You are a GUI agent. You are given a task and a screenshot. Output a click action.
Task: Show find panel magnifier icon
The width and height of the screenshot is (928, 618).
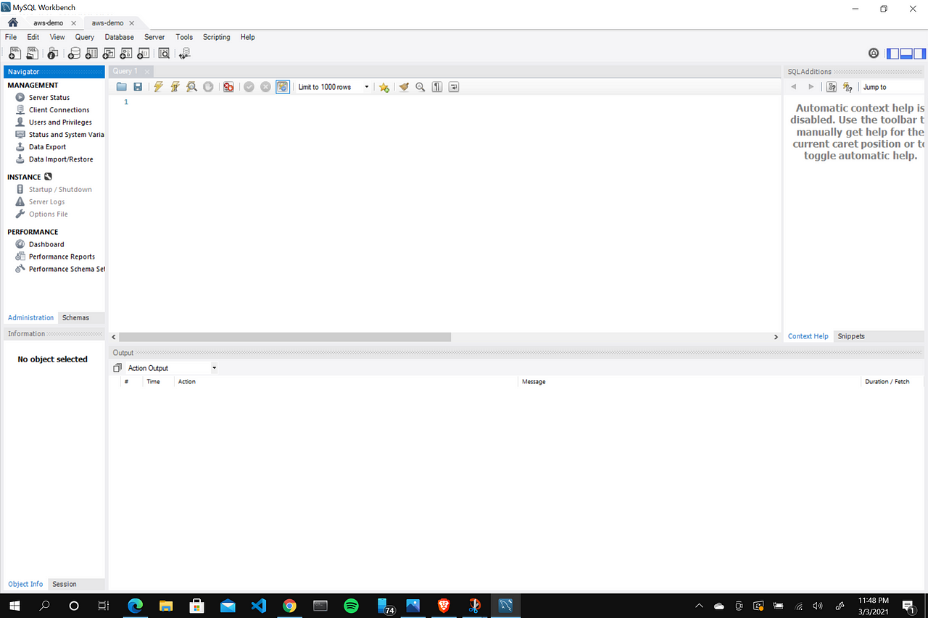click(420, 87)
